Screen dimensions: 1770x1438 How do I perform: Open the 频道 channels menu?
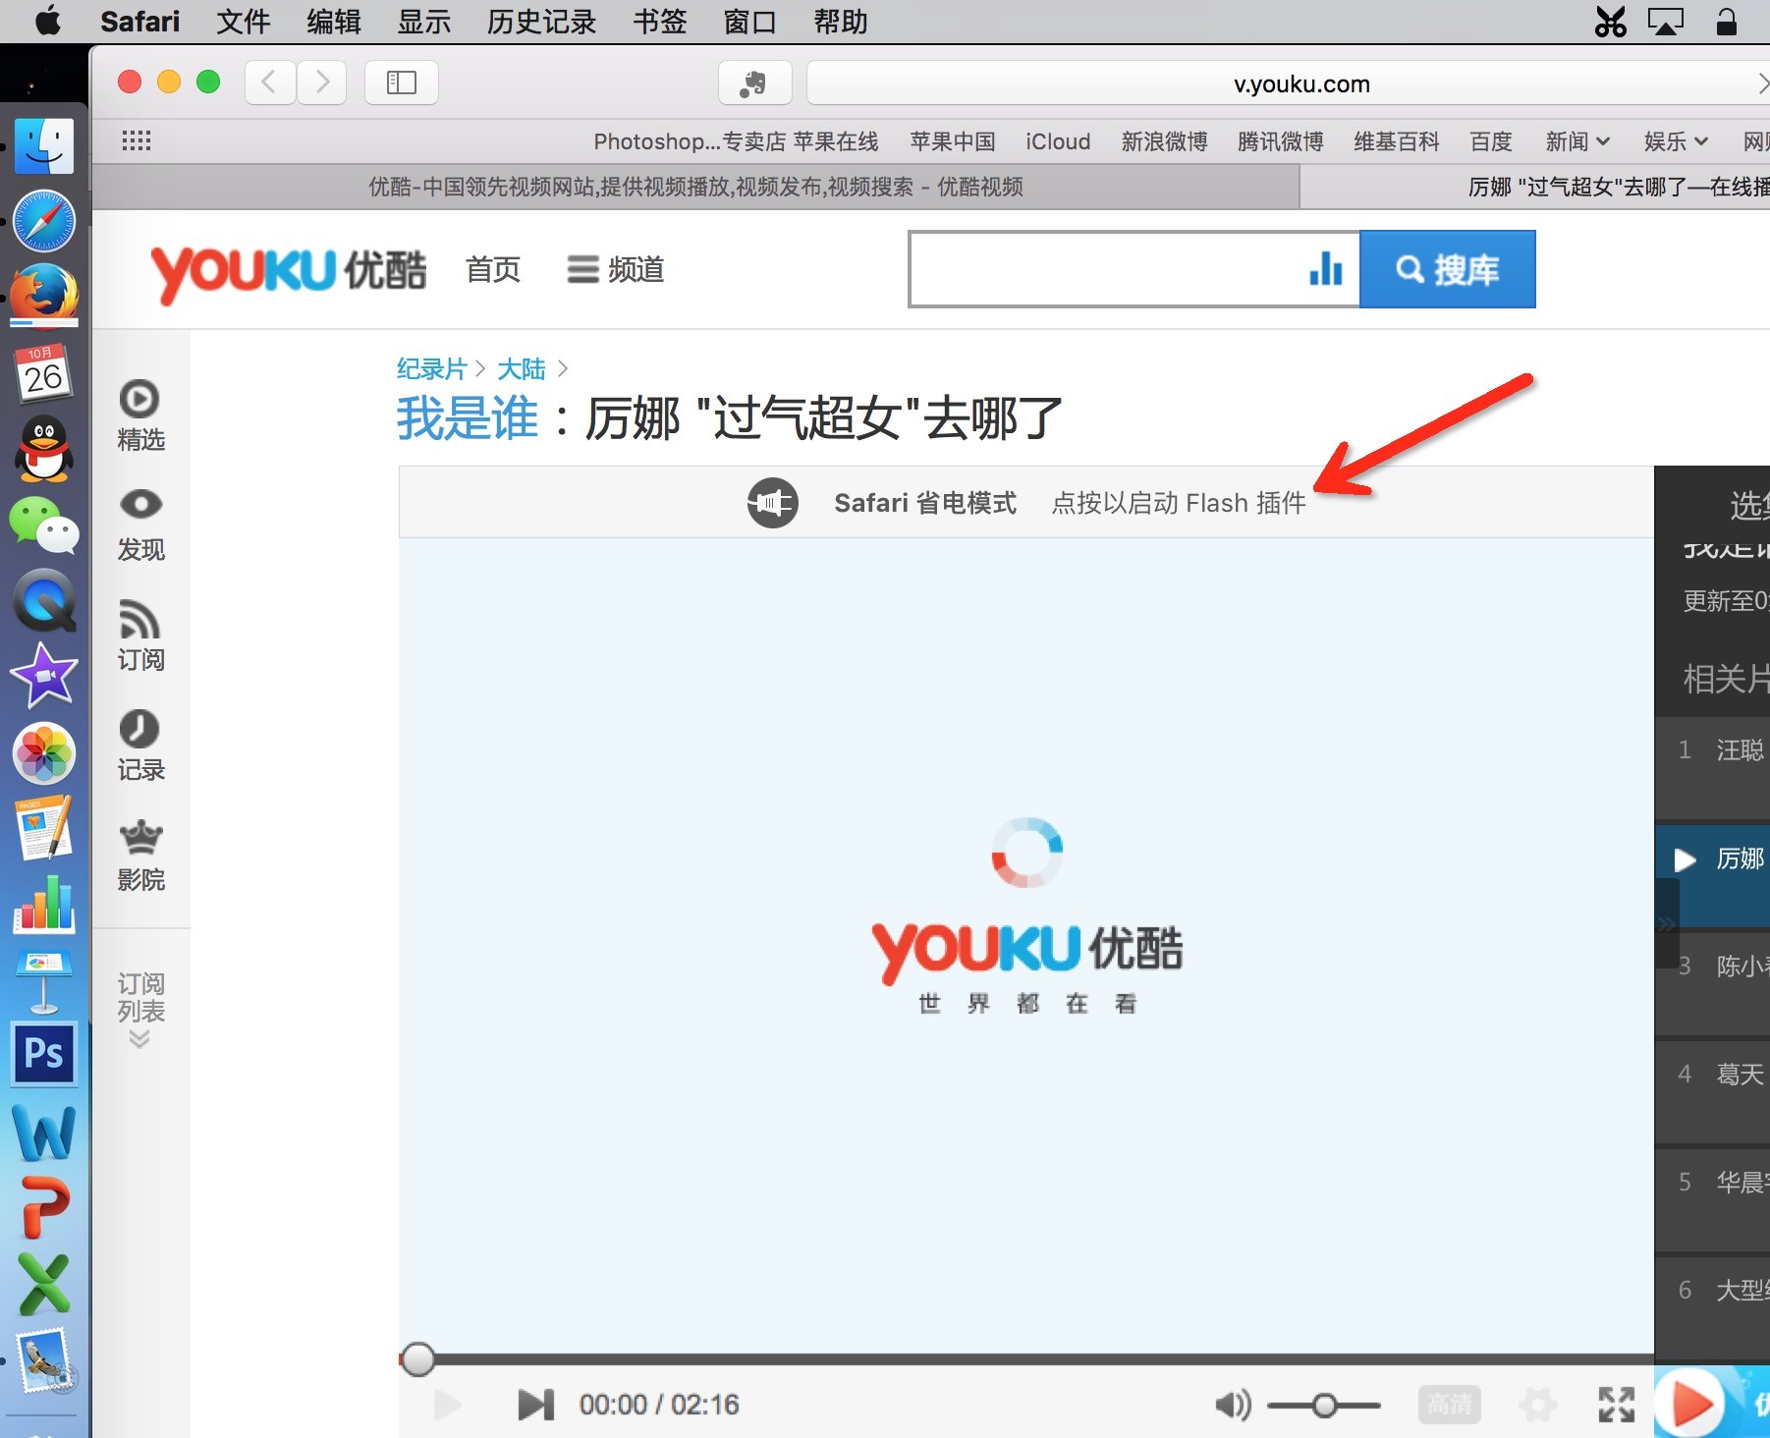[616, 269]
